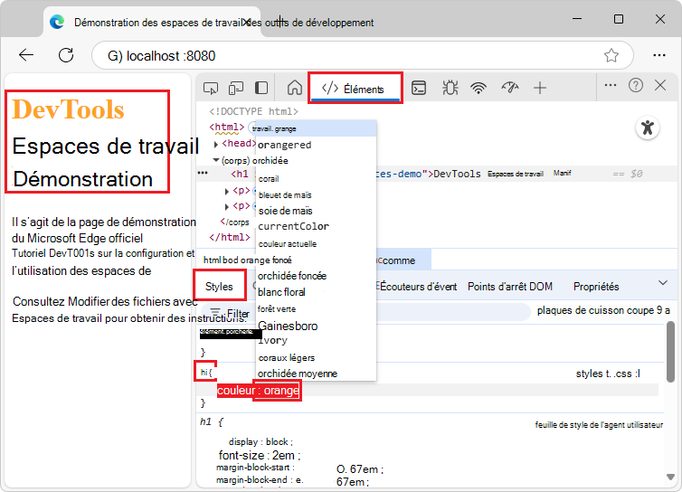Toggle the DevTools sidebar dock icon

coord(261,88)
